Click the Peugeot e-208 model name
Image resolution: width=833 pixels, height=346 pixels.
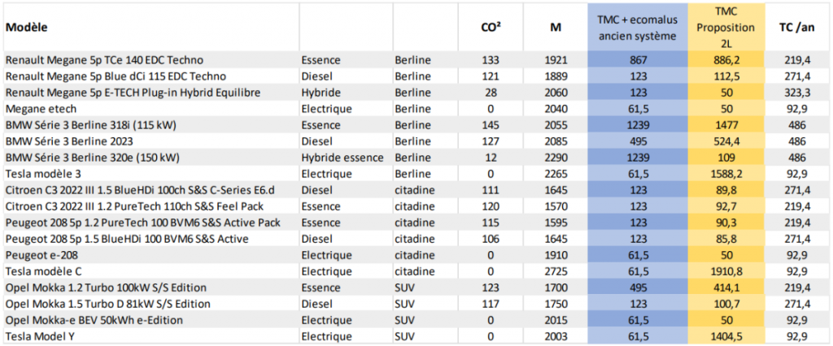pyautogui.click(x=40, y=254)
